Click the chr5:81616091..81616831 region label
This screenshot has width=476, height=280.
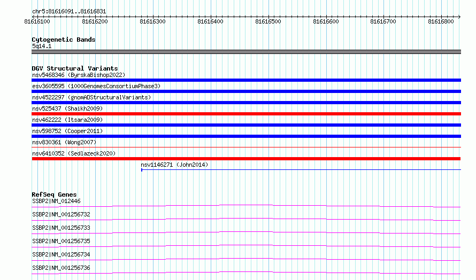pos(69,12)
